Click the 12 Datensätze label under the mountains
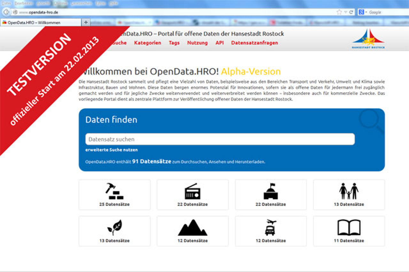The height and width of the screenshot is (272, 409). [x=193, y=240]
